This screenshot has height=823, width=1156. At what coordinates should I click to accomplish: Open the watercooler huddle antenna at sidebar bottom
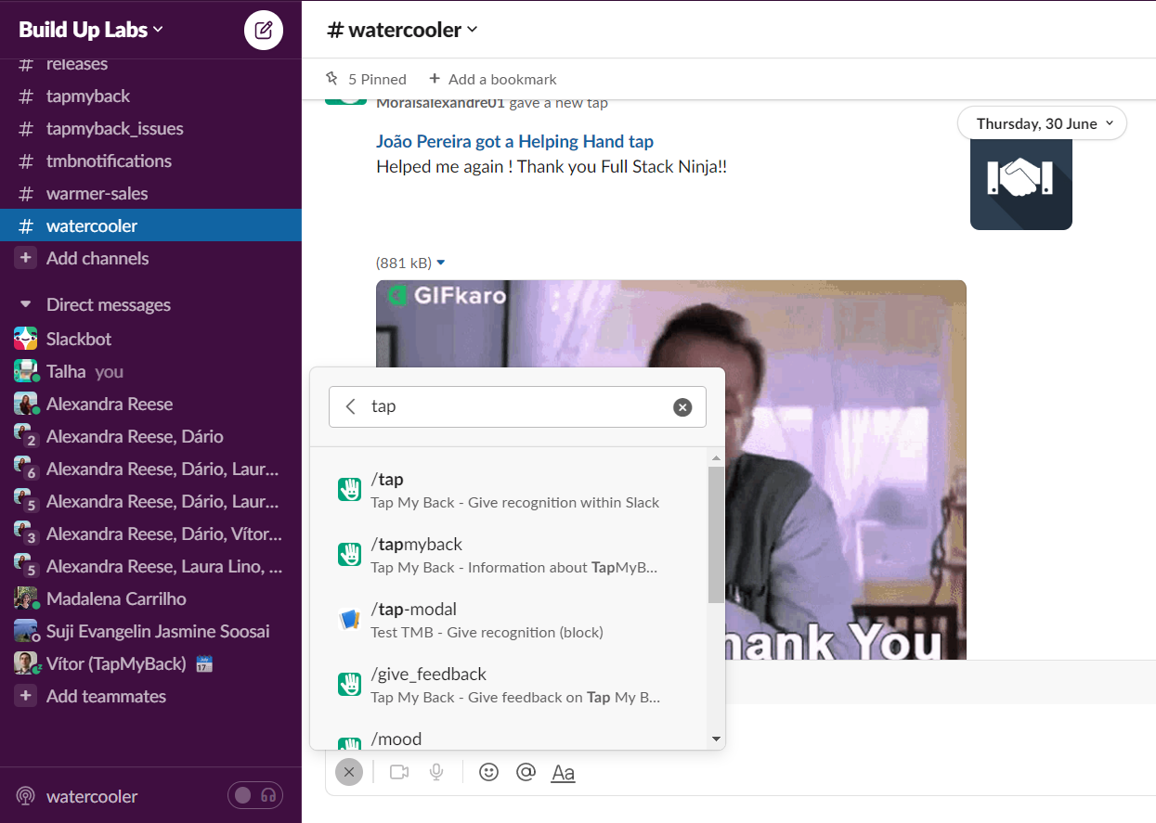pos(26,796)
